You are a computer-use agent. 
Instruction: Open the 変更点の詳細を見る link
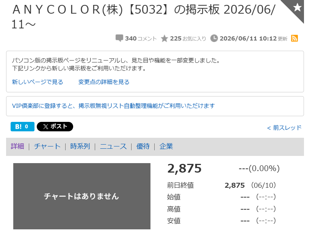[104, 82]
